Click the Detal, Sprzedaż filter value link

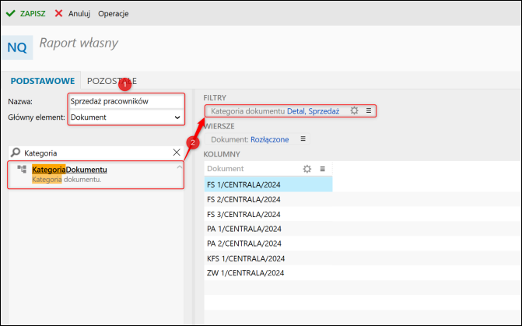(313, 111)
